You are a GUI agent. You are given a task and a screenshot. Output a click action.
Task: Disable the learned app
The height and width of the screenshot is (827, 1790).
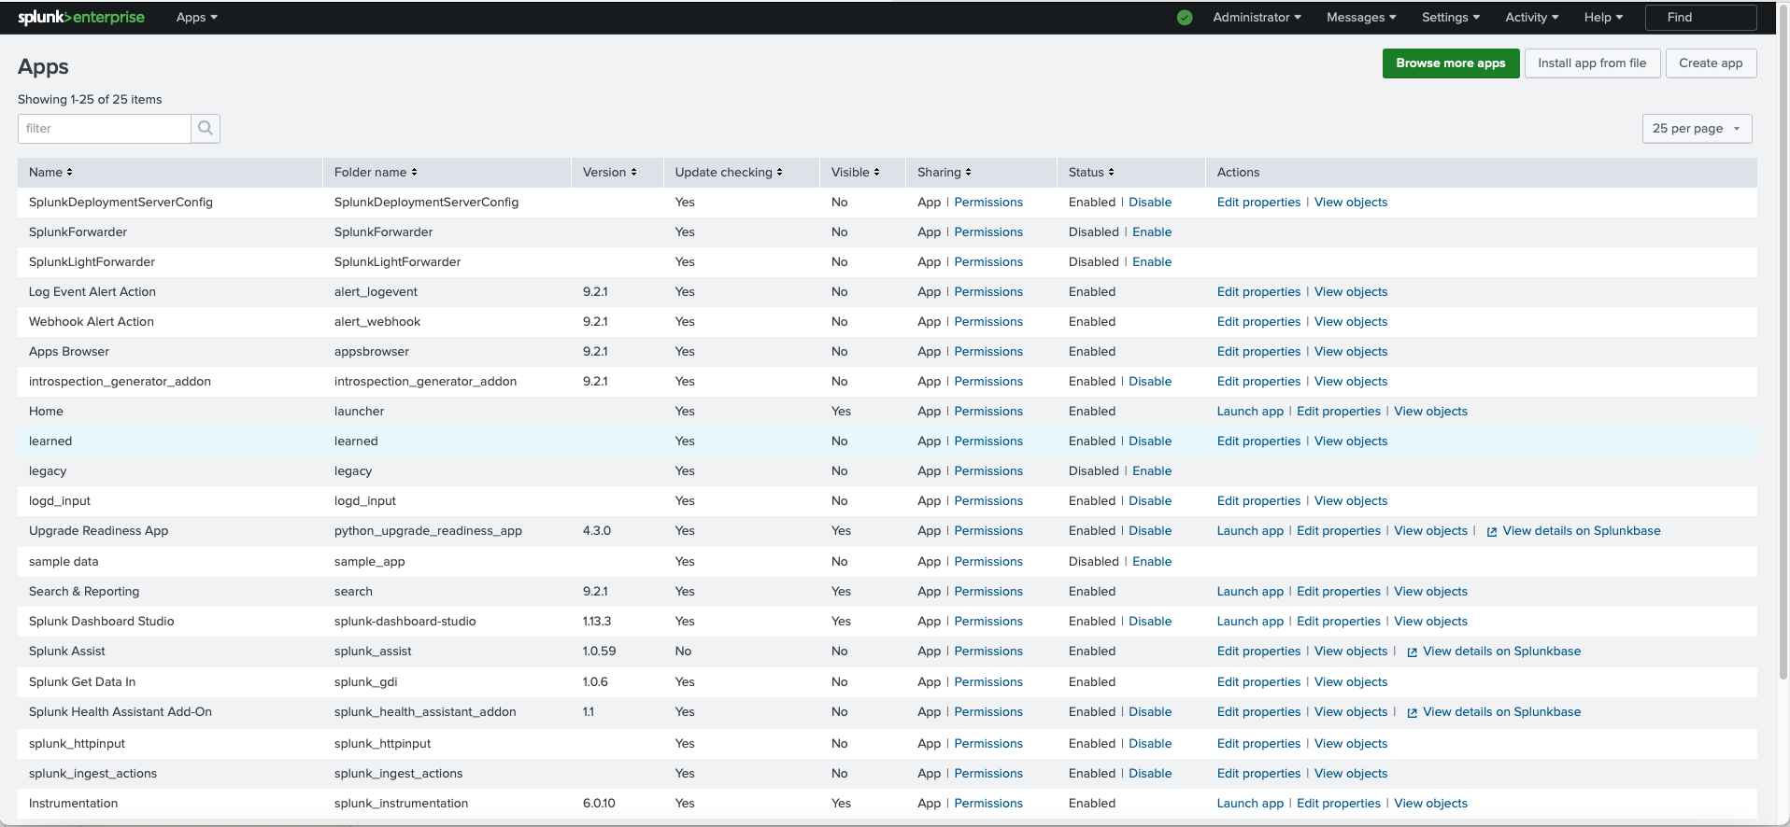1150,442
